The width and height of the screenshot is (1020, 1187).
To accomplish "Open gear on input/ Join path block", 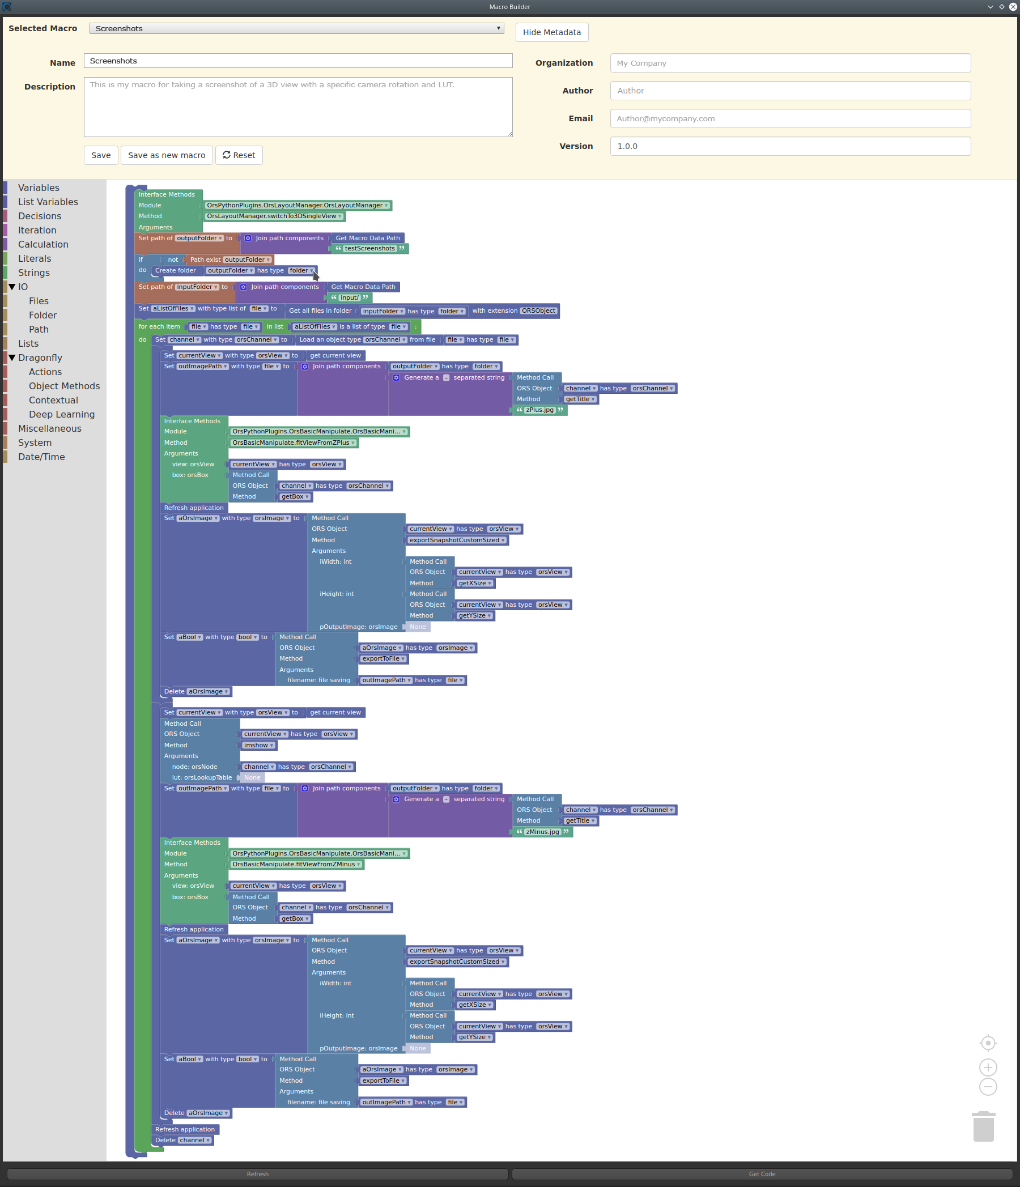I will [243, 287].
